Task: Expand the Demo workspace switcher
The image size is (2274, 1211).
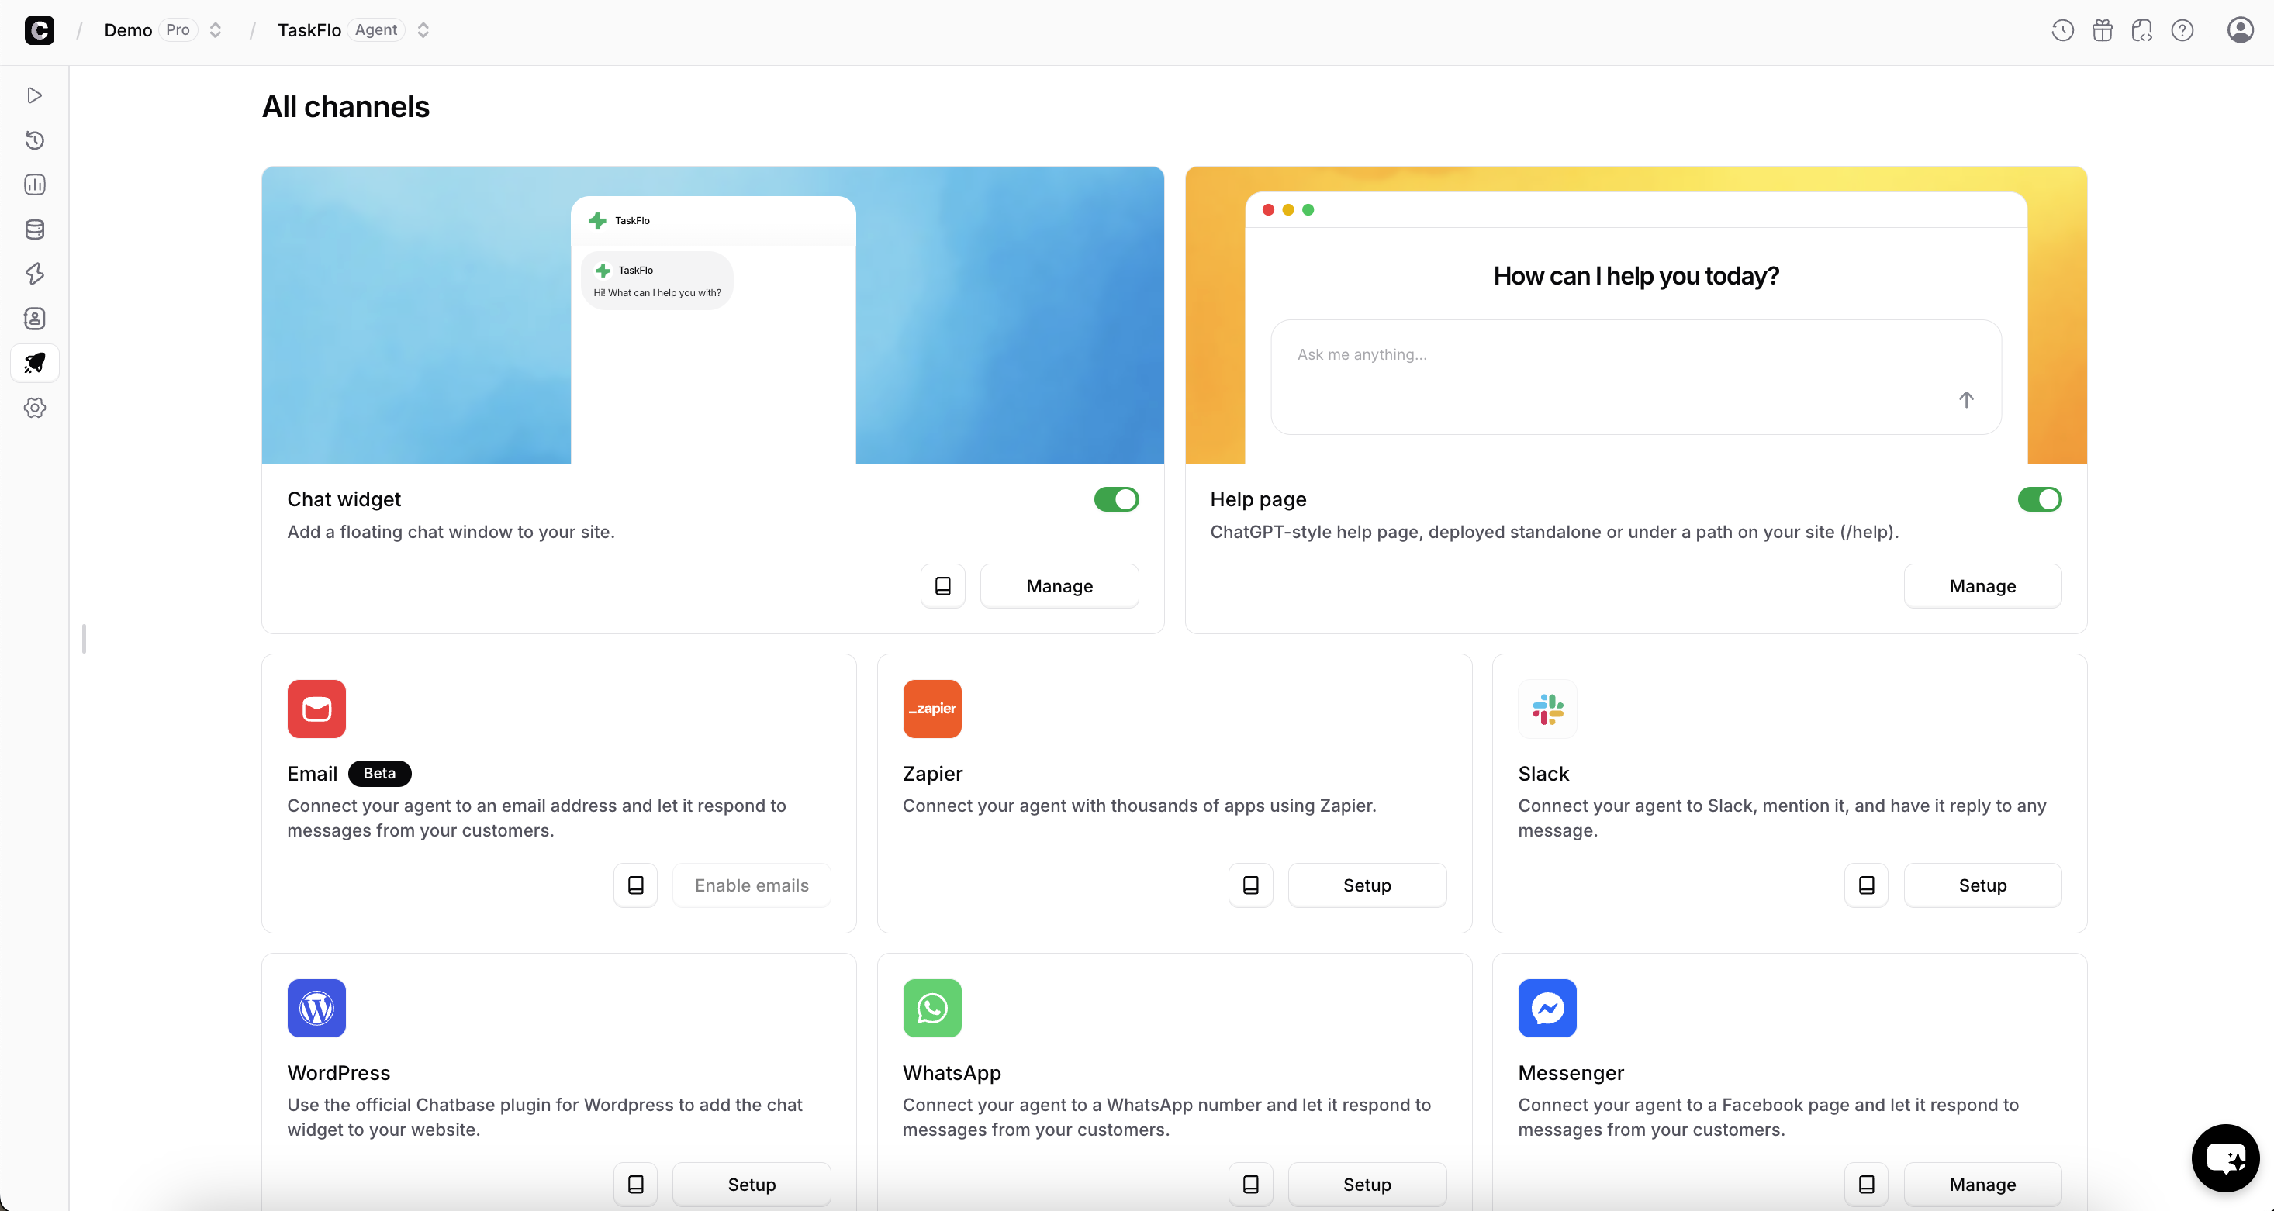Action: coord(216,30)
